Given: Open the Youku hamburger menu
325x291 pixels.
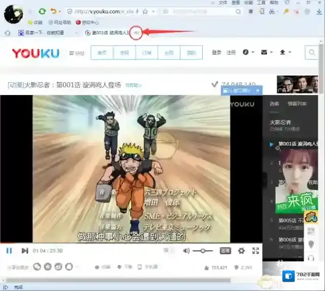Looking at the screenshot, I should [x=77, y=53].
